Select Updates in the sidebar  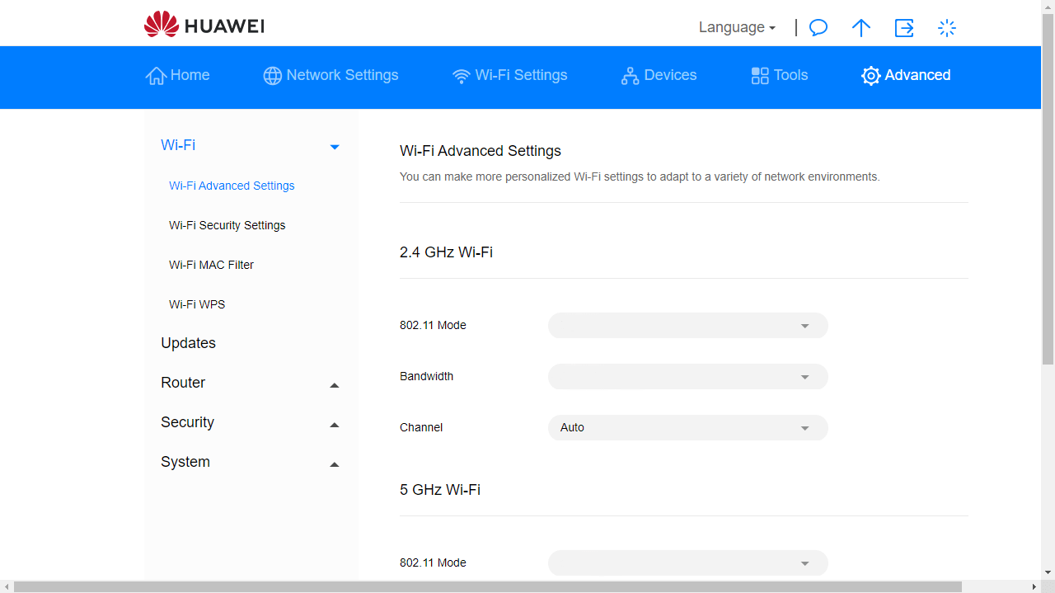tap(188, 342)
